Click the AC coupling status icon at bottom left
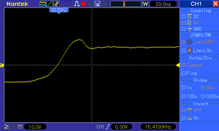The height and width of the screenshot is (131, 219). coord(6,127)
